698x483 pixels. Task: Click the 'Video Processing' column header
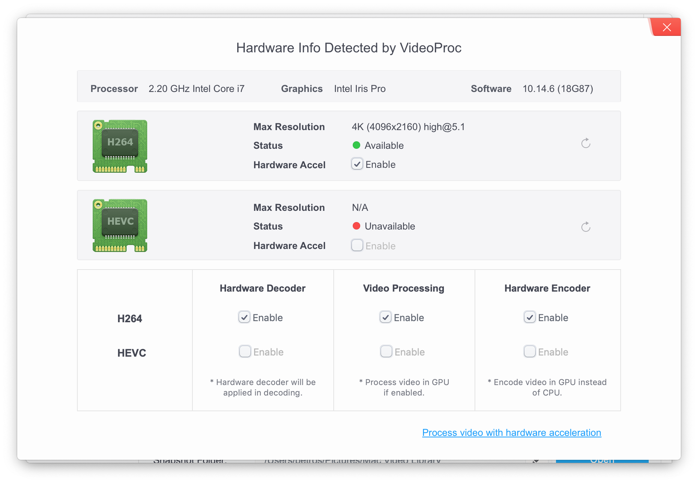[x=404, y=288]
